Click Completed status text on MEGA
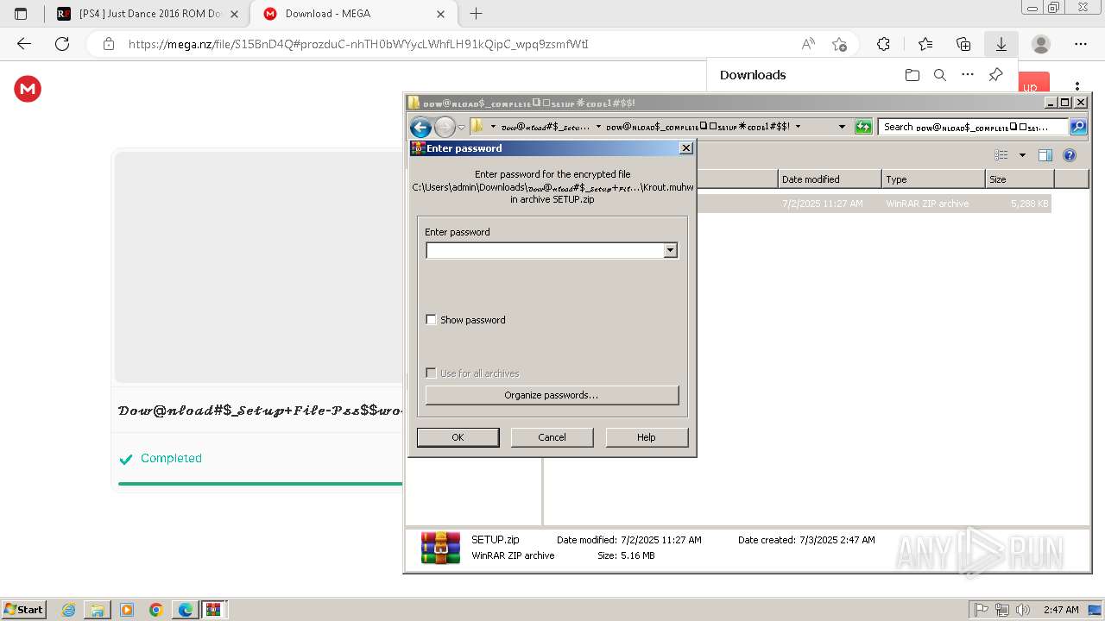The image size is (1105, 621). (171, 459)
